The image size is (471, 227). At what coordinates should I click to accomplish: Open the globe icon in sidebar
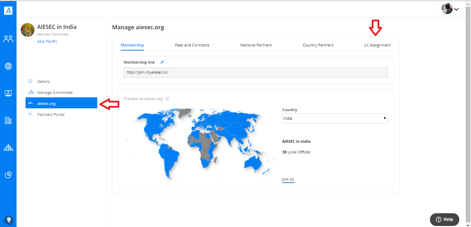8,66
